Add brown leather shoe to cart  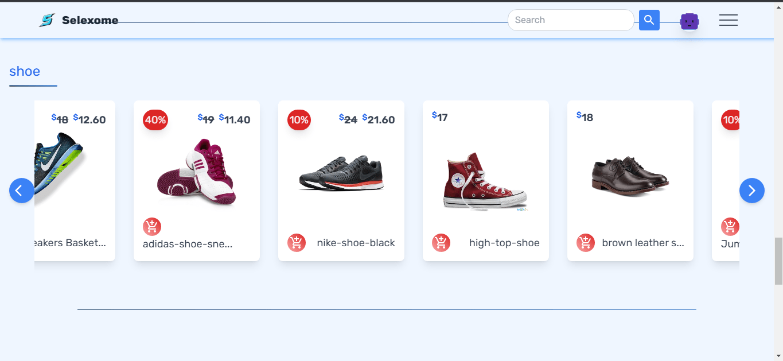click(586, 243)
